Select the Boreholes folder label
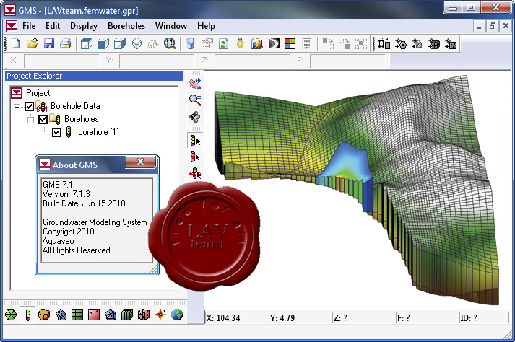Screen dimensions: 515x342 click(81, 119)
